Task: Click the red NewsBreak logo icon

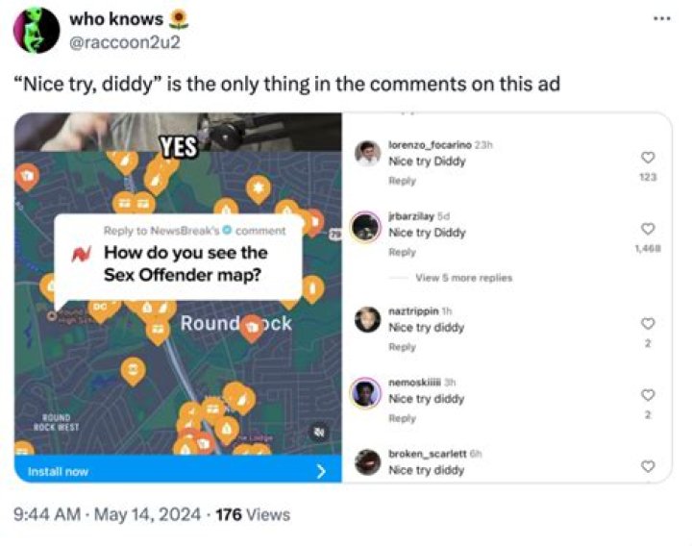Action: [x=82, y=254]
